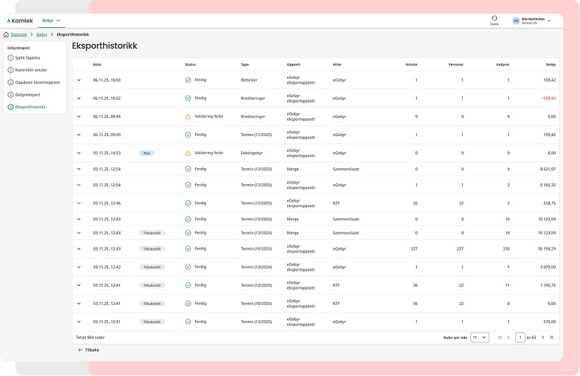Expand the 05.11.25, 14:53 Test row
The image size is (580, 376).
(x=79, y=153)
